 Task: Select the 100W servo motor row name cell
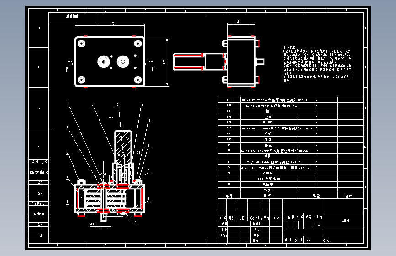pyautogui.click(x=268, y=179)
